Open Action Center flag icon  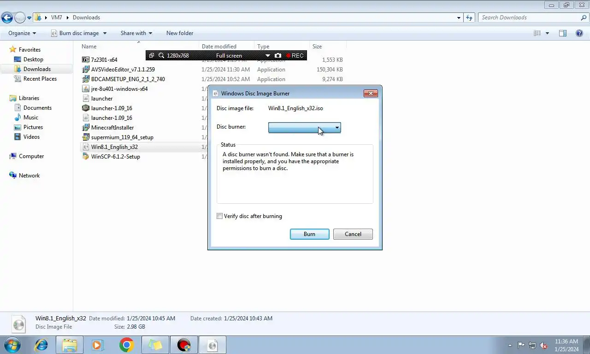pyautogui.click(x=521, y=345)
